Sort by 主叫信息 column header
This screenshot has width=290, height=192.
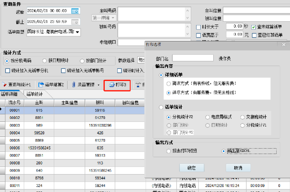click(x=70, y=103)
